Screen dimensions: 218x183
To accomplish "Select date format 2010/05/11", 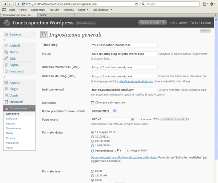I will pos(92,137).
